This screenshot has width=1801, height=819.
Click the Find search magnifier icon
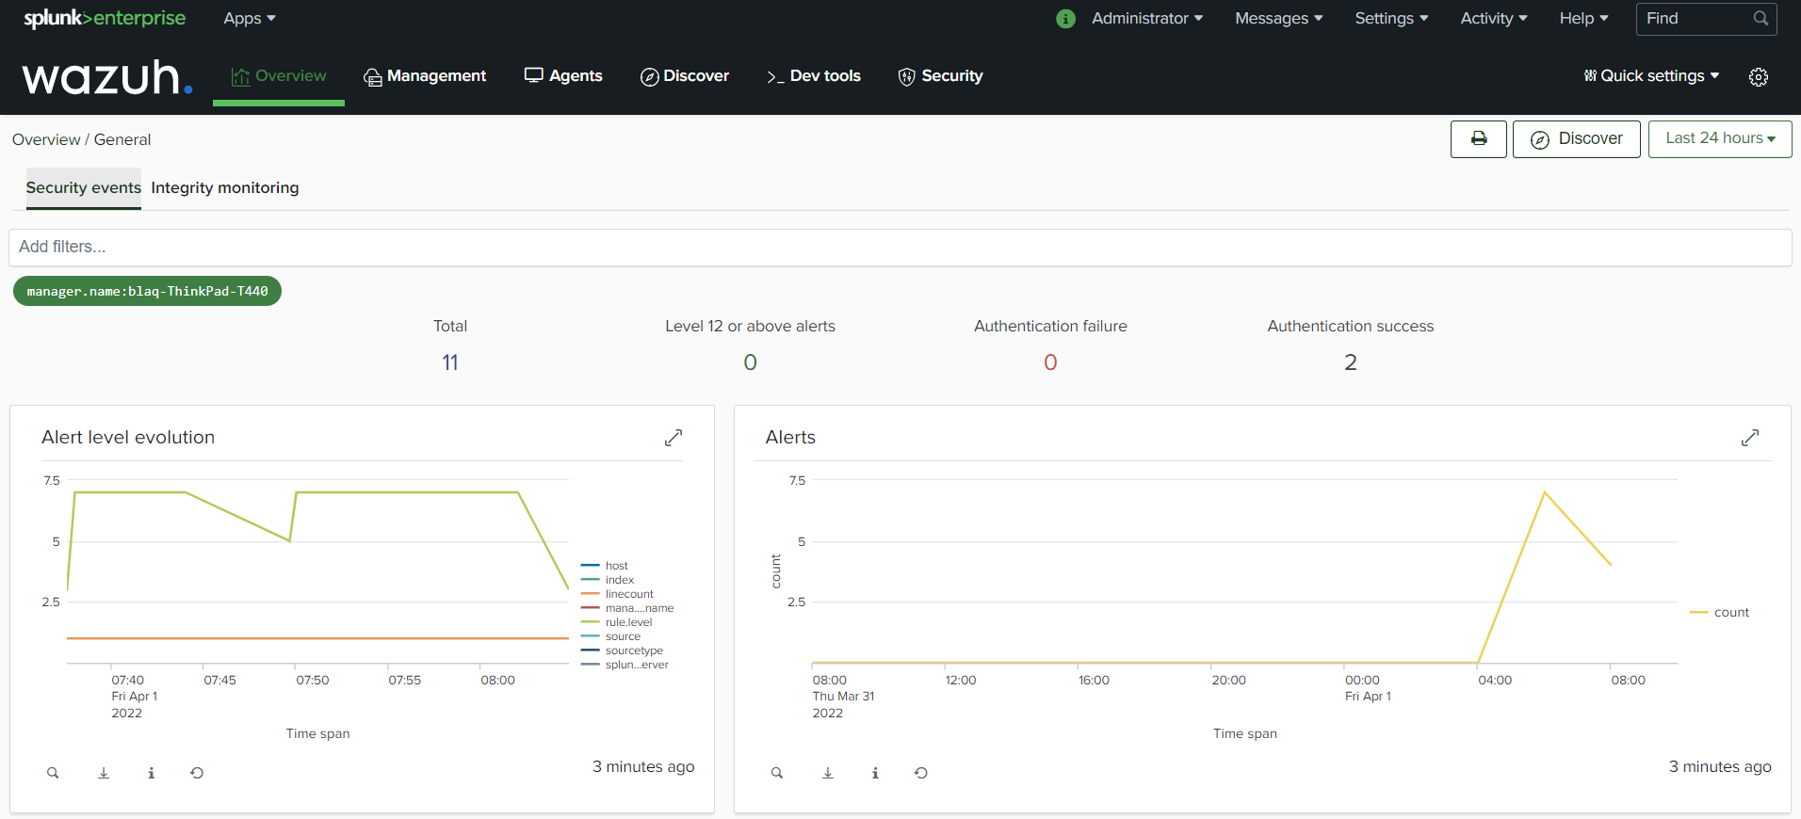[x=1760, y=19]
